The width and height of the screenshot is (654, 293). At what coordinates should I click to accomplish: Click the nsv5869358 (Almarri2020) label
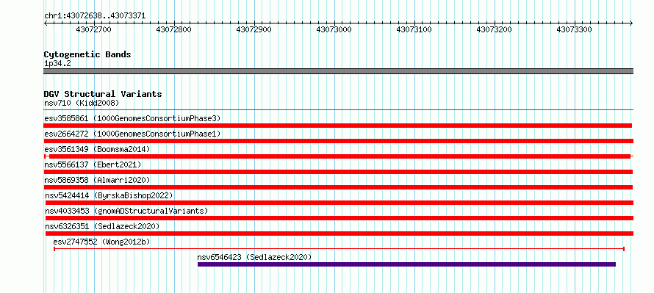pyautogui.click(x=97, y=180)
